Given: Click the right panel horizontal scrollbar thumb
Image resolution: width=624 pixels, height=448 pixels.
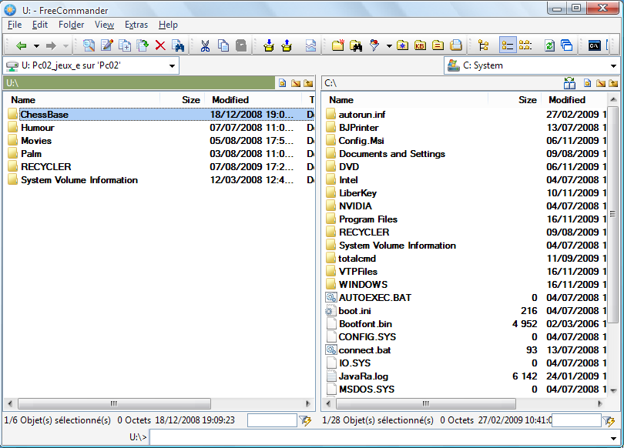Looking at the screenshot, I should (x=426, y=404).
